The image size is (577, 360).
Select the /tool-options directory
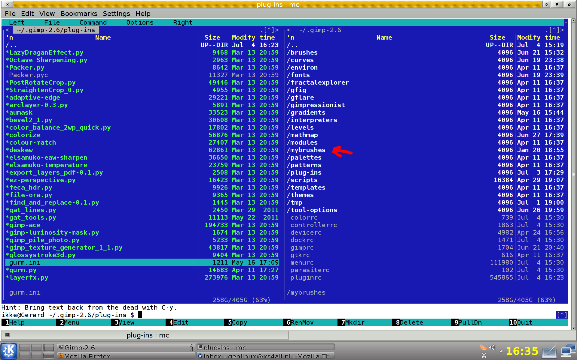pyautogui.click(x=312, y=210)
